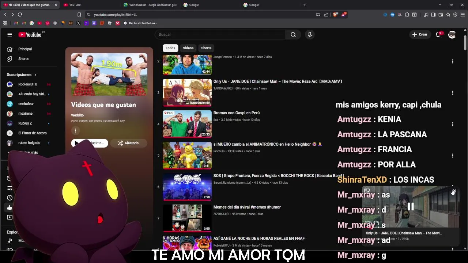
Task: Open the RobleisIUTU subscription channel
Action: tap(28, 84)
